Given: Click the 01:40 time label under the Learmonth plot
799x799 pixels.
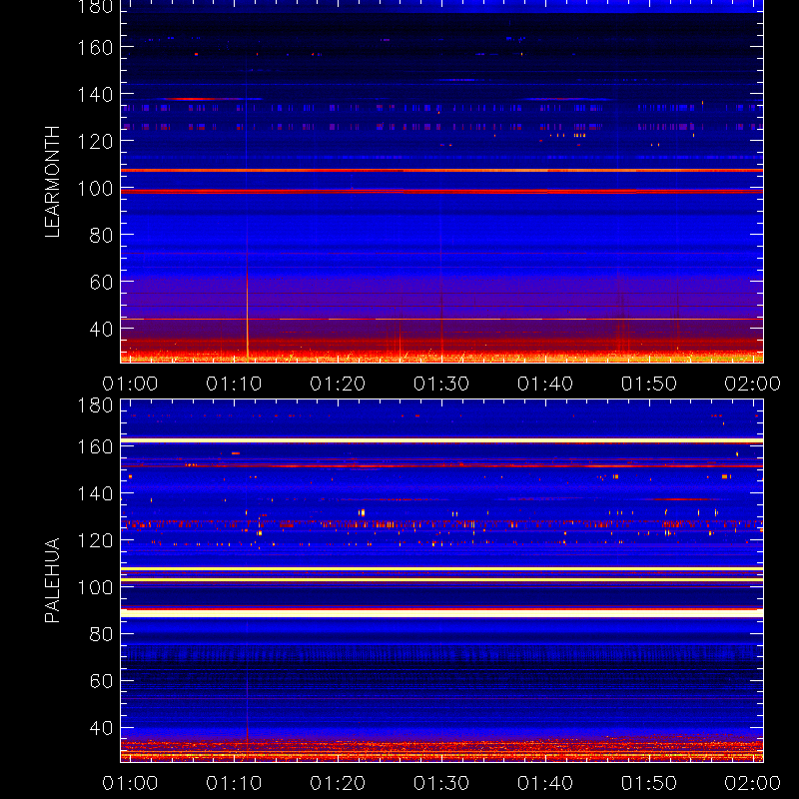Looking at the screenshot, I should pyautogui.click(x=545, y=384).
